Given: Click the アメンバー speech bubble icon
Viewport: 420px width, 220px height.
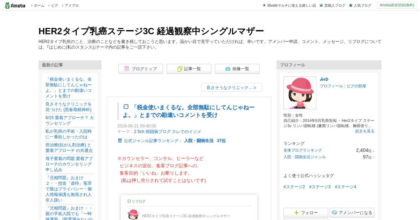Looking at the screenshot, I should [334, 213].
